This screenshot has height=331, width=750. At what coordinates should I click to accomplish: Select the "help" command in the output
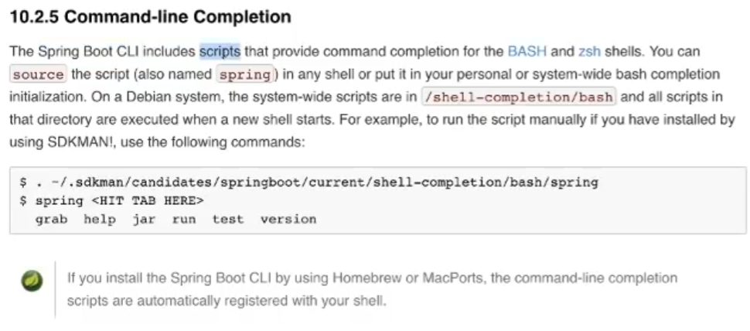(100, 220)
